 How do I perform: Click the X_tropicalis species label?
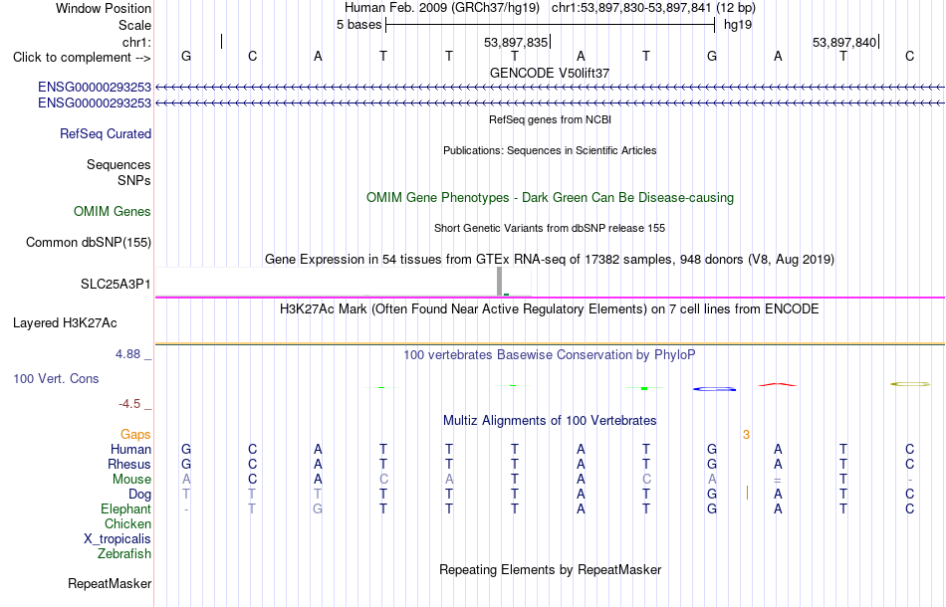[x=118, y=539]
